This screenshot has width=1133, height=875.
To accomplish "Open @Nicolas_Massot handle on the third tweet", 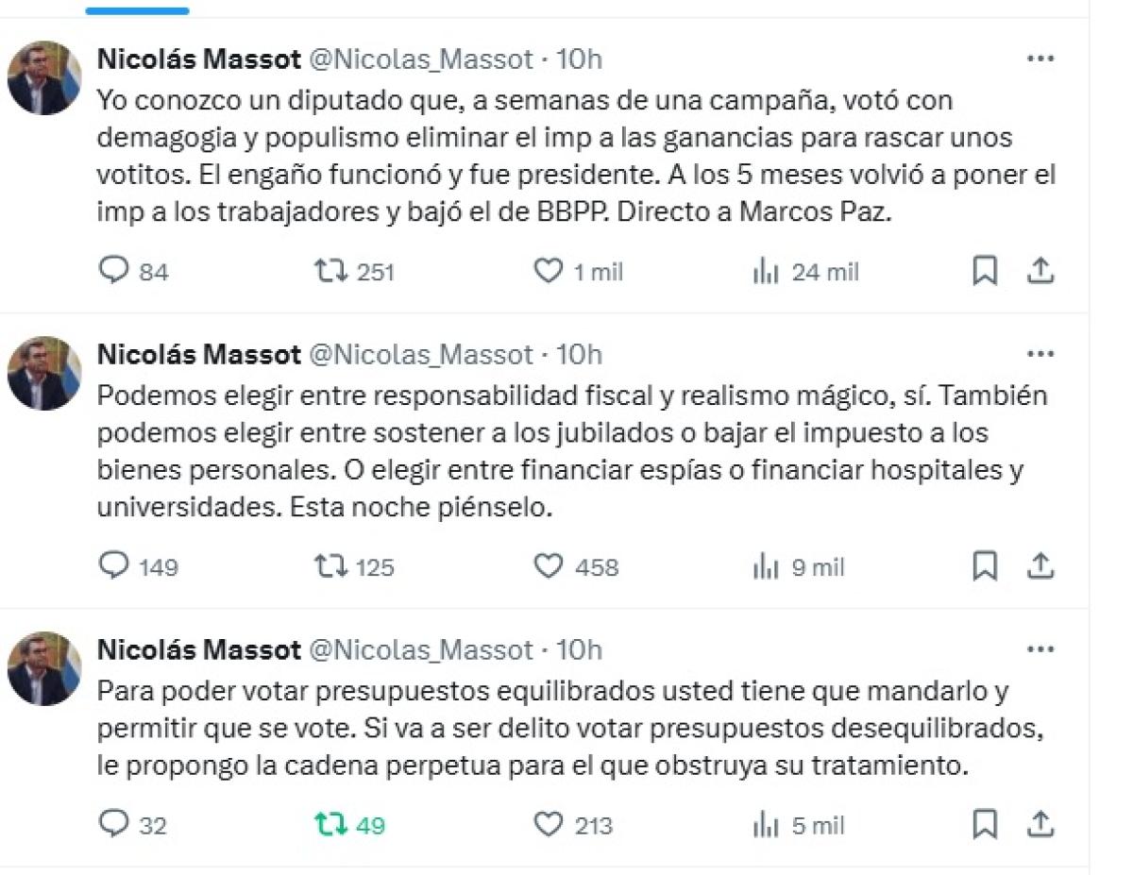I will point(421,650).
